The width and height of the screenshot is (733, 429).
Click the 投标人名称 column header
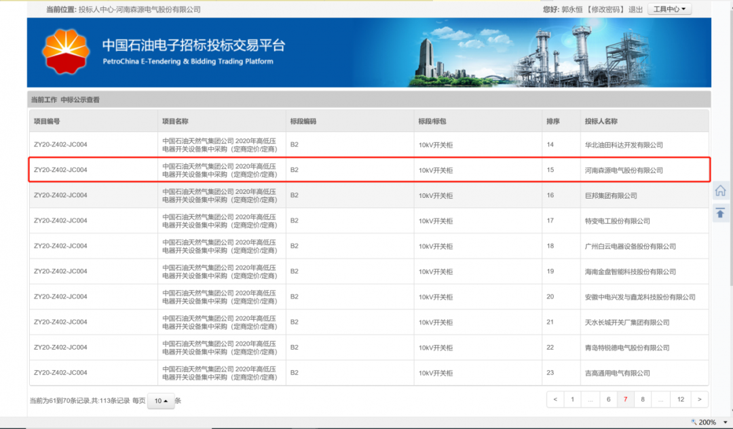click(x=601, y=121)
